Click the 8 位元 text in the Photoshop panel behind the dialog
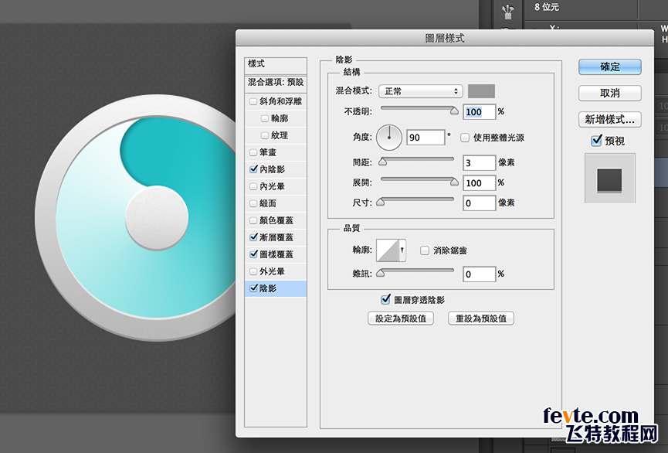The image size is (668, 453). (547, 7)
